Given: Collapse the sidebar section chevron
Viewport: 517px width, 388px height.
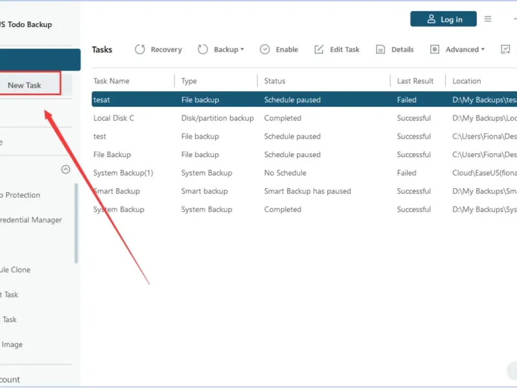Looking at the screenshot, I should 66,169.
